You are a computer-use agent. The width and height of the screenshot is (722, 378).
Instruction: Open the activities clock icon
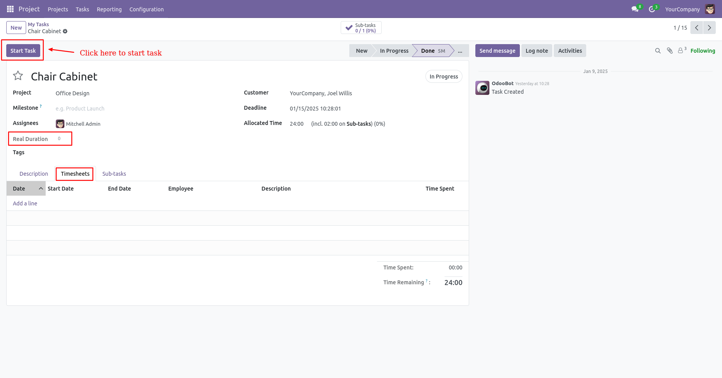point(652,9)
